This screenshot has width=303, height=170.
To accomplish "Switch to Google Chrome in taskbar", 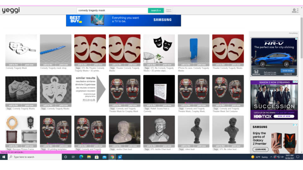I will pos(112,157).
